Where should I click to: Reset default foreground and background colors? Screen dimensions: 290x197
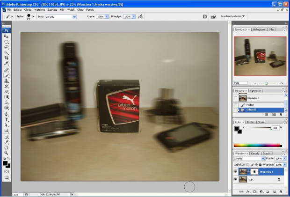4,159
